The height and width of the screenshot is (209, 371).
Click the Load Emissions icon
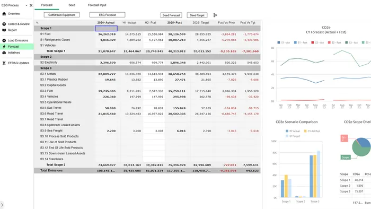[4, 40]
